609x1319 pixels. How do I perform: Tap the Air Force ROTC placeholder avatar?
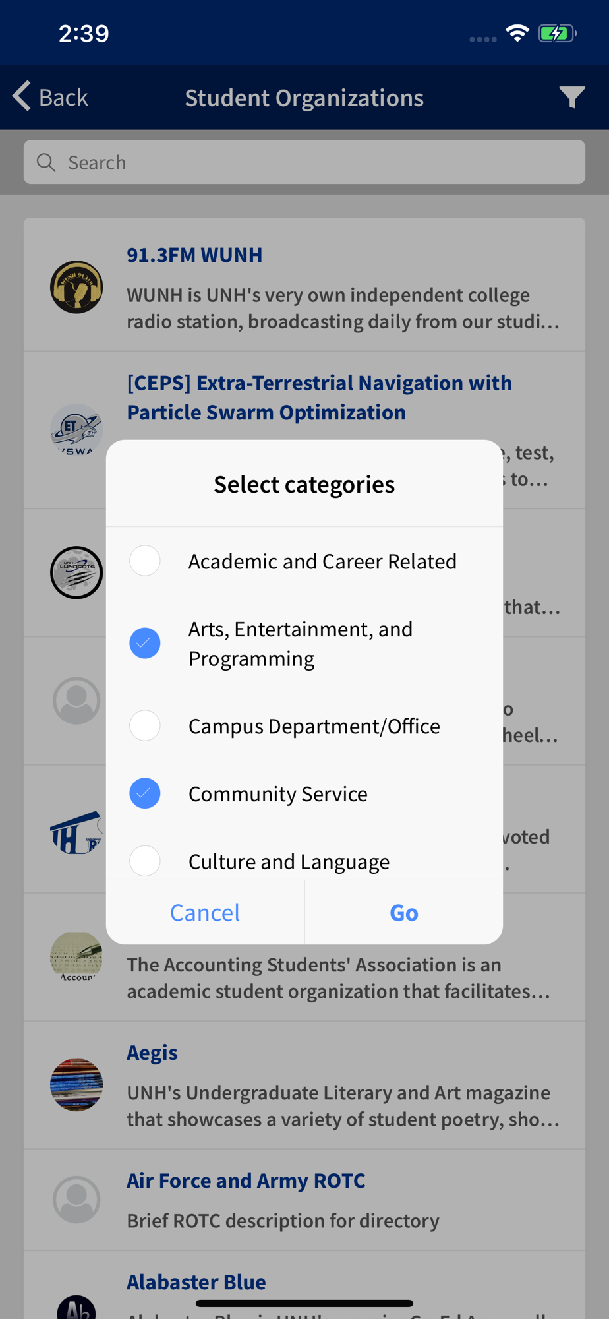[x=76, y=1200]
